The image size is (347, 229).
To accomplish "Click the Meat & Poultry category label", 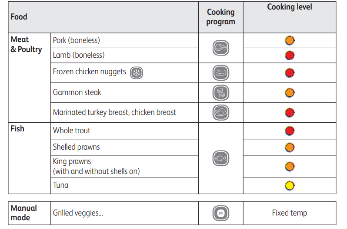I will (x=27, y=44).
